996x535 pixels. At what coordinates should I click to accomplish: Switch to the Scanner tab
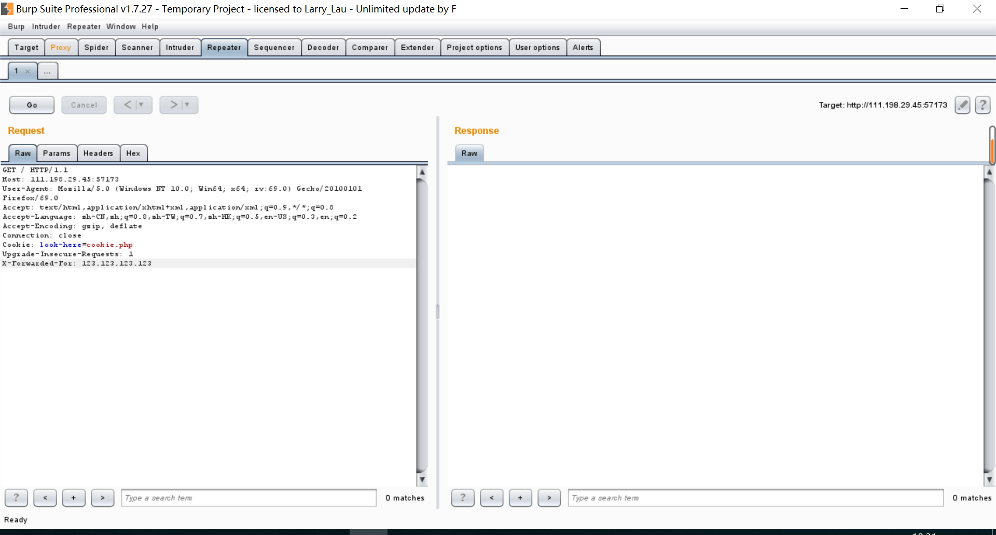coord(137,47)
